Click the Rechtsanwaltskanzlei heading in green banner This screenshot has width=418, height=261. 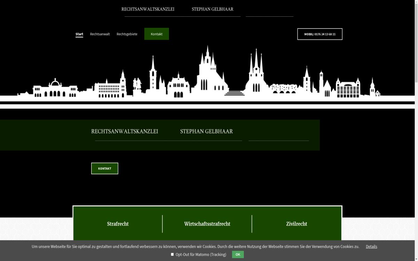[x=124, y=132]
